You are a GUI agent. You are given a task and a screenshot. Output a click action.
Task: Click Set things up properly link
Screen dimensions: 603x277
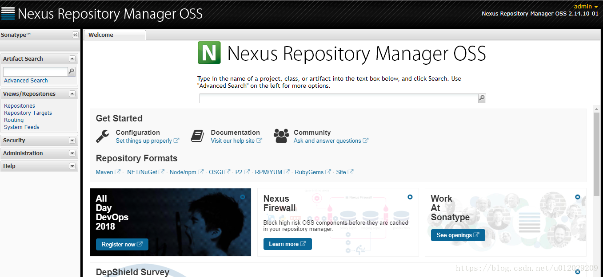point(144,140)
